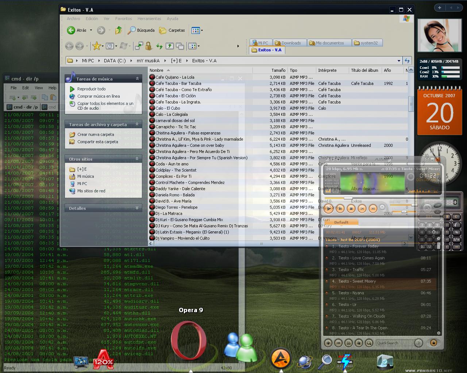Image resolution: width=467 pixels, height=373 pixels.
Task: Click the AIMP sort playlist button
Action: [x=359, y=343]
